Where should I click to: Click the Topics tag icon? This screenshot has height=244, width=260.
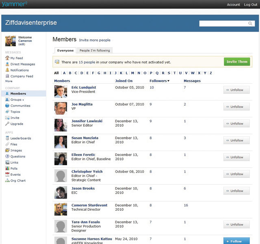pos(7,112)
